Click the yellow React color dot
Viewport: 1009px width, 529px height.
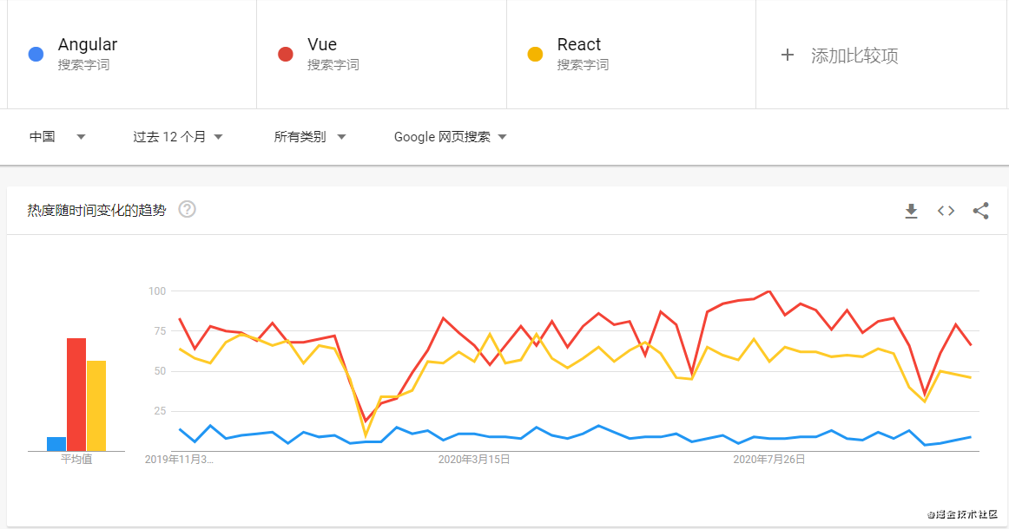point(536,54)
